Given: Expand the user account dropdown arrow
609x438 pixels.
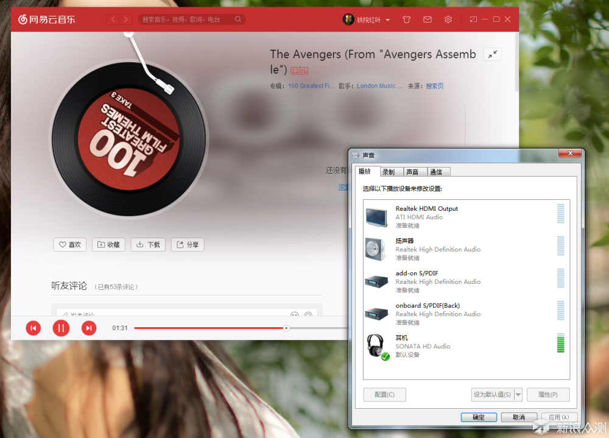Looking at the screenshot, I should coord(388,20).
